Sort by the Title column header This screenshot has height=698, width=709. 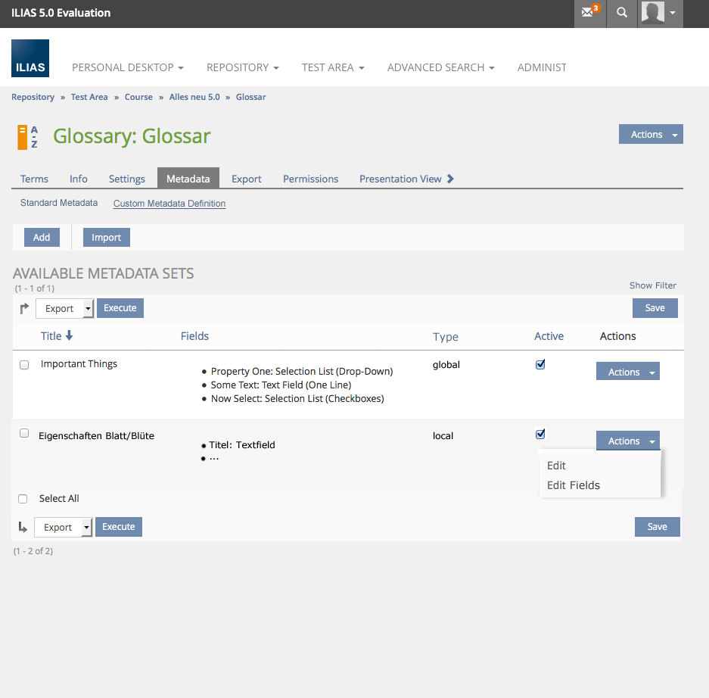pyautogui.click(x=51, y=335)
